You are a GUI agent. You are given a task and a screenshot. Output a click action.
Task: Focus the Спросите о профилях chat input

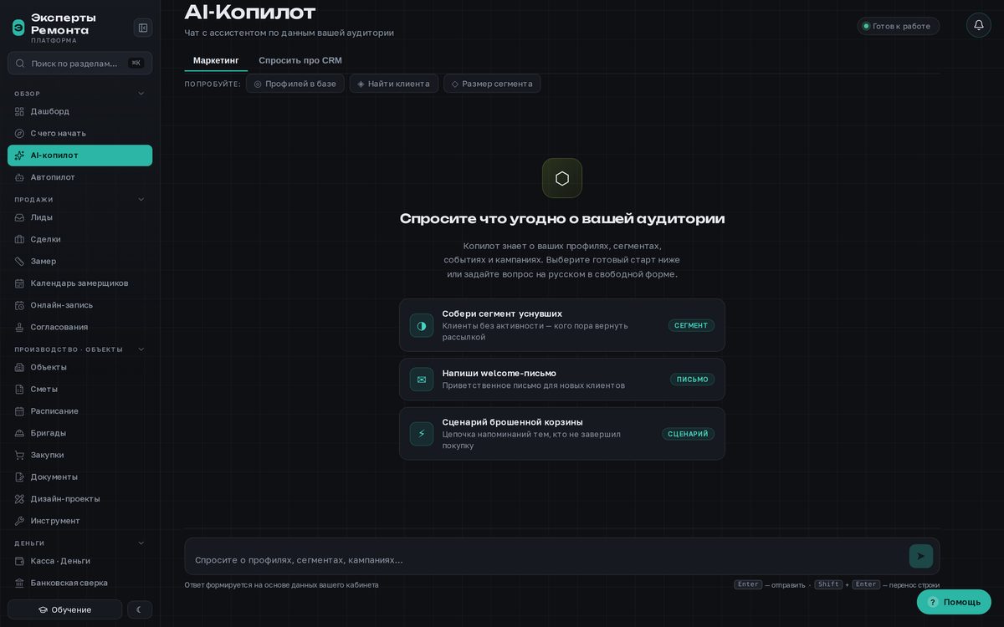(548, 559)
